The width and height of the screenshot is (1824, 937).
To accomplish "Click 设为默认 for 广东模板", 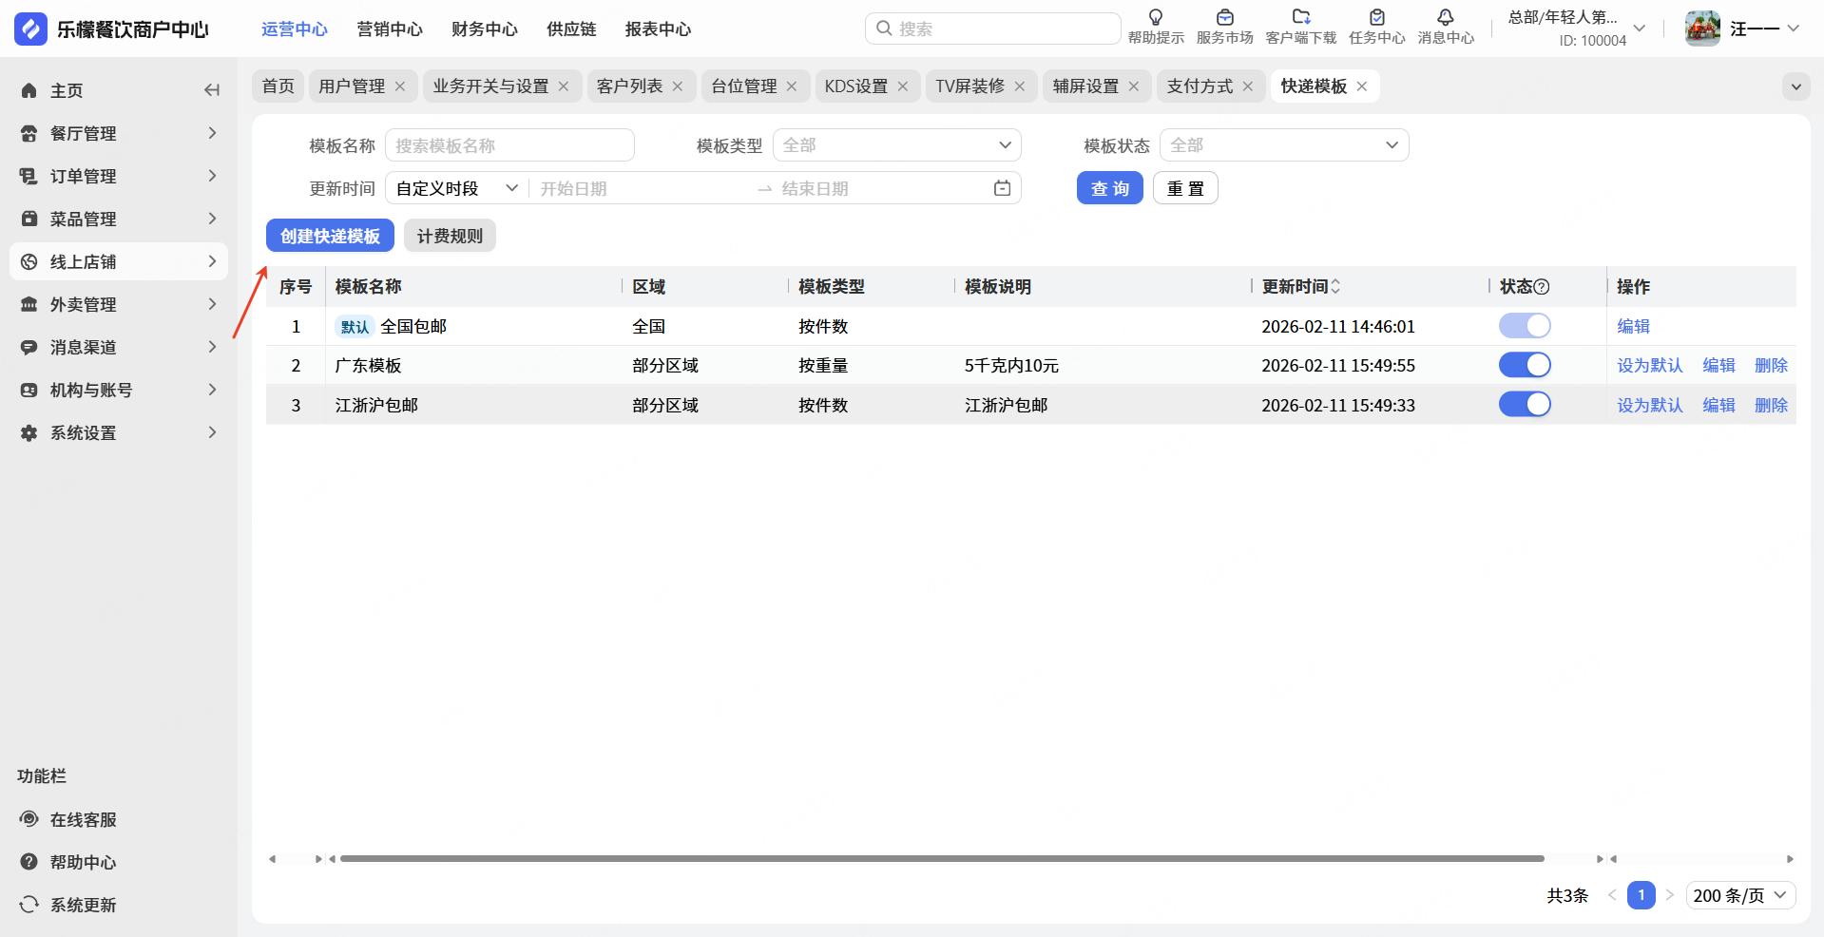I will 1650,366.
